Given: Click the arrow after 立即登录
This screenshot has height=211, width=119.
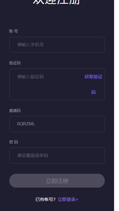Looking at the screenshot, I should click(x=77, y=200).
